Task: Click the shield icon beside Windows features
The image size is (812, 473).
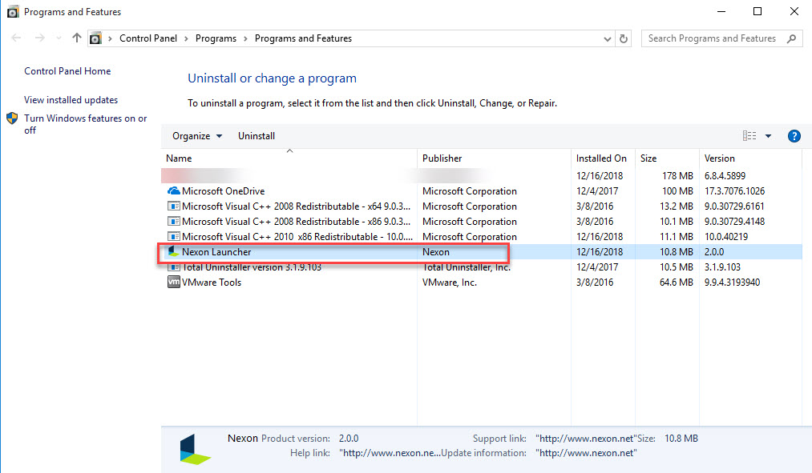Action: pyautogui.click(x=12, y=118)
